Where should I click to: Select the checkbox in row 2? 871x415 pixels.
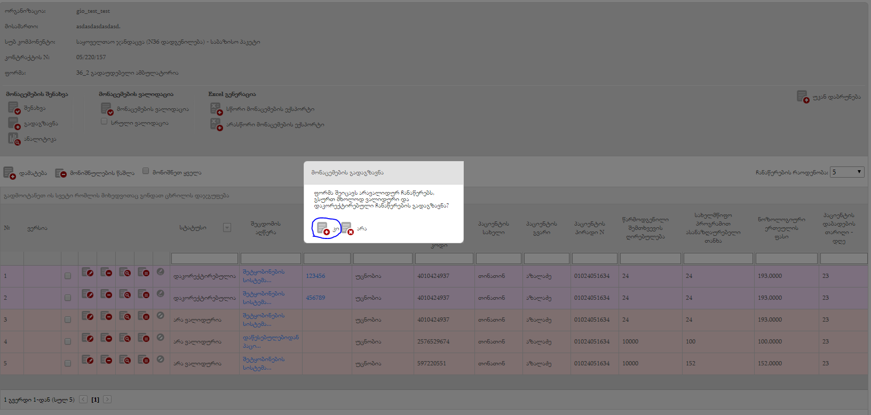click(x=68, y=298)
